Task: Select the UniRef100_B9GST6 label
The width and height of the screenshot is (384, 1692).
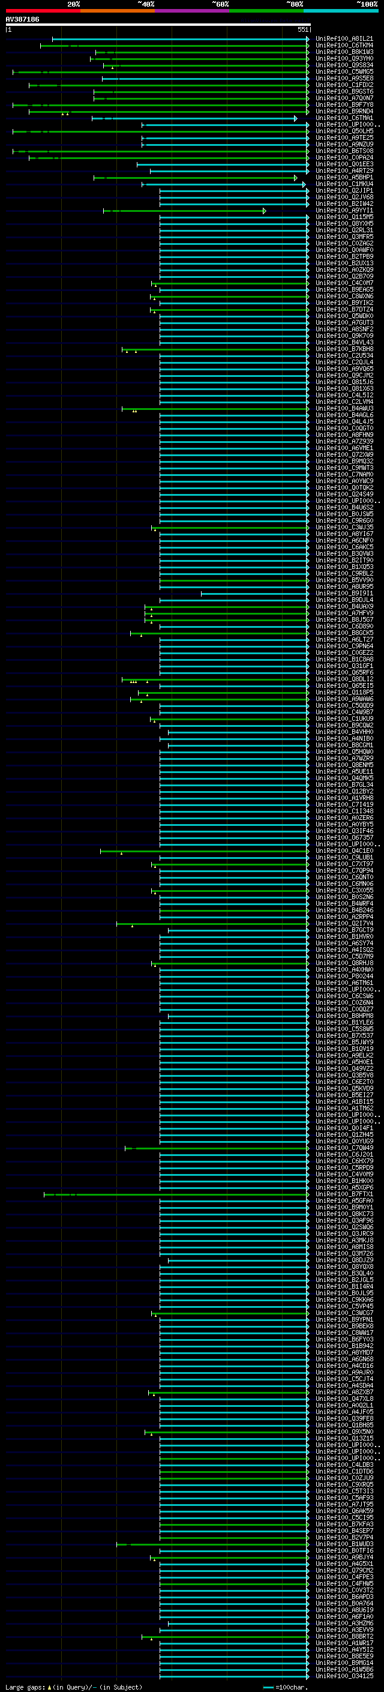Action: tap(344, 91)
